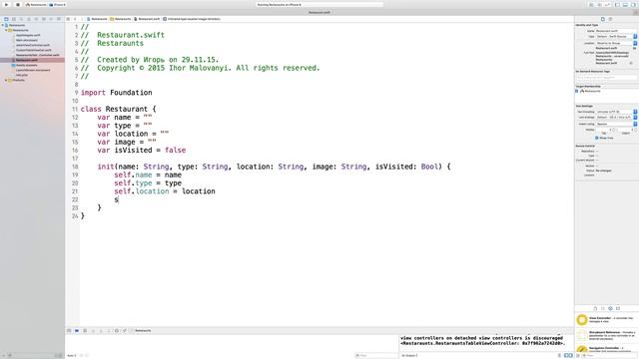Click the Run (play) button
The height and width of the screenshot is (359, 639).
click(x=6, y=4)
